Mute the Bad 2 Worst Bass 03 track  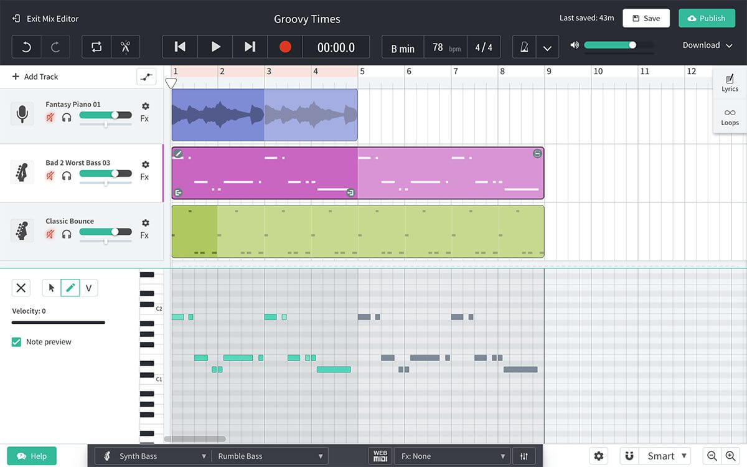[x=50, y=176]
